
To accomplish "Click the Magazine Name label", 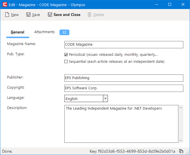I will tap(21, 44).
